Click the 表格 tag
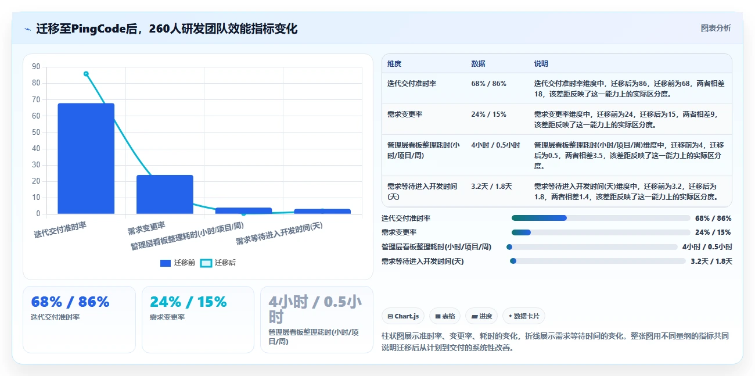 click(x=445, y=316)
